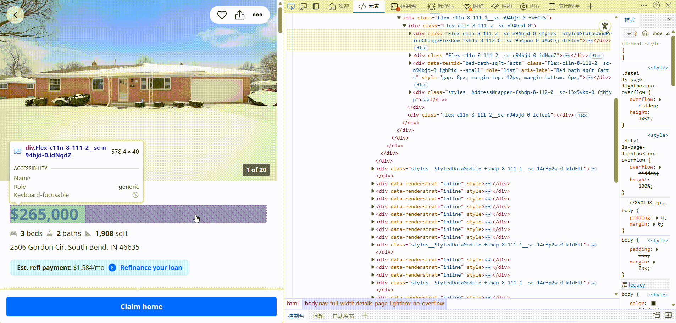Open the 源代码 (Sources) tab

coord(441,6)
